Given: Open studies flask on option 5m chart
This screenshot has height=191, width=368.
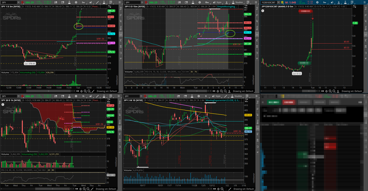Looking at the screenshot, I should pyautogui.click(x=345, y=2).
